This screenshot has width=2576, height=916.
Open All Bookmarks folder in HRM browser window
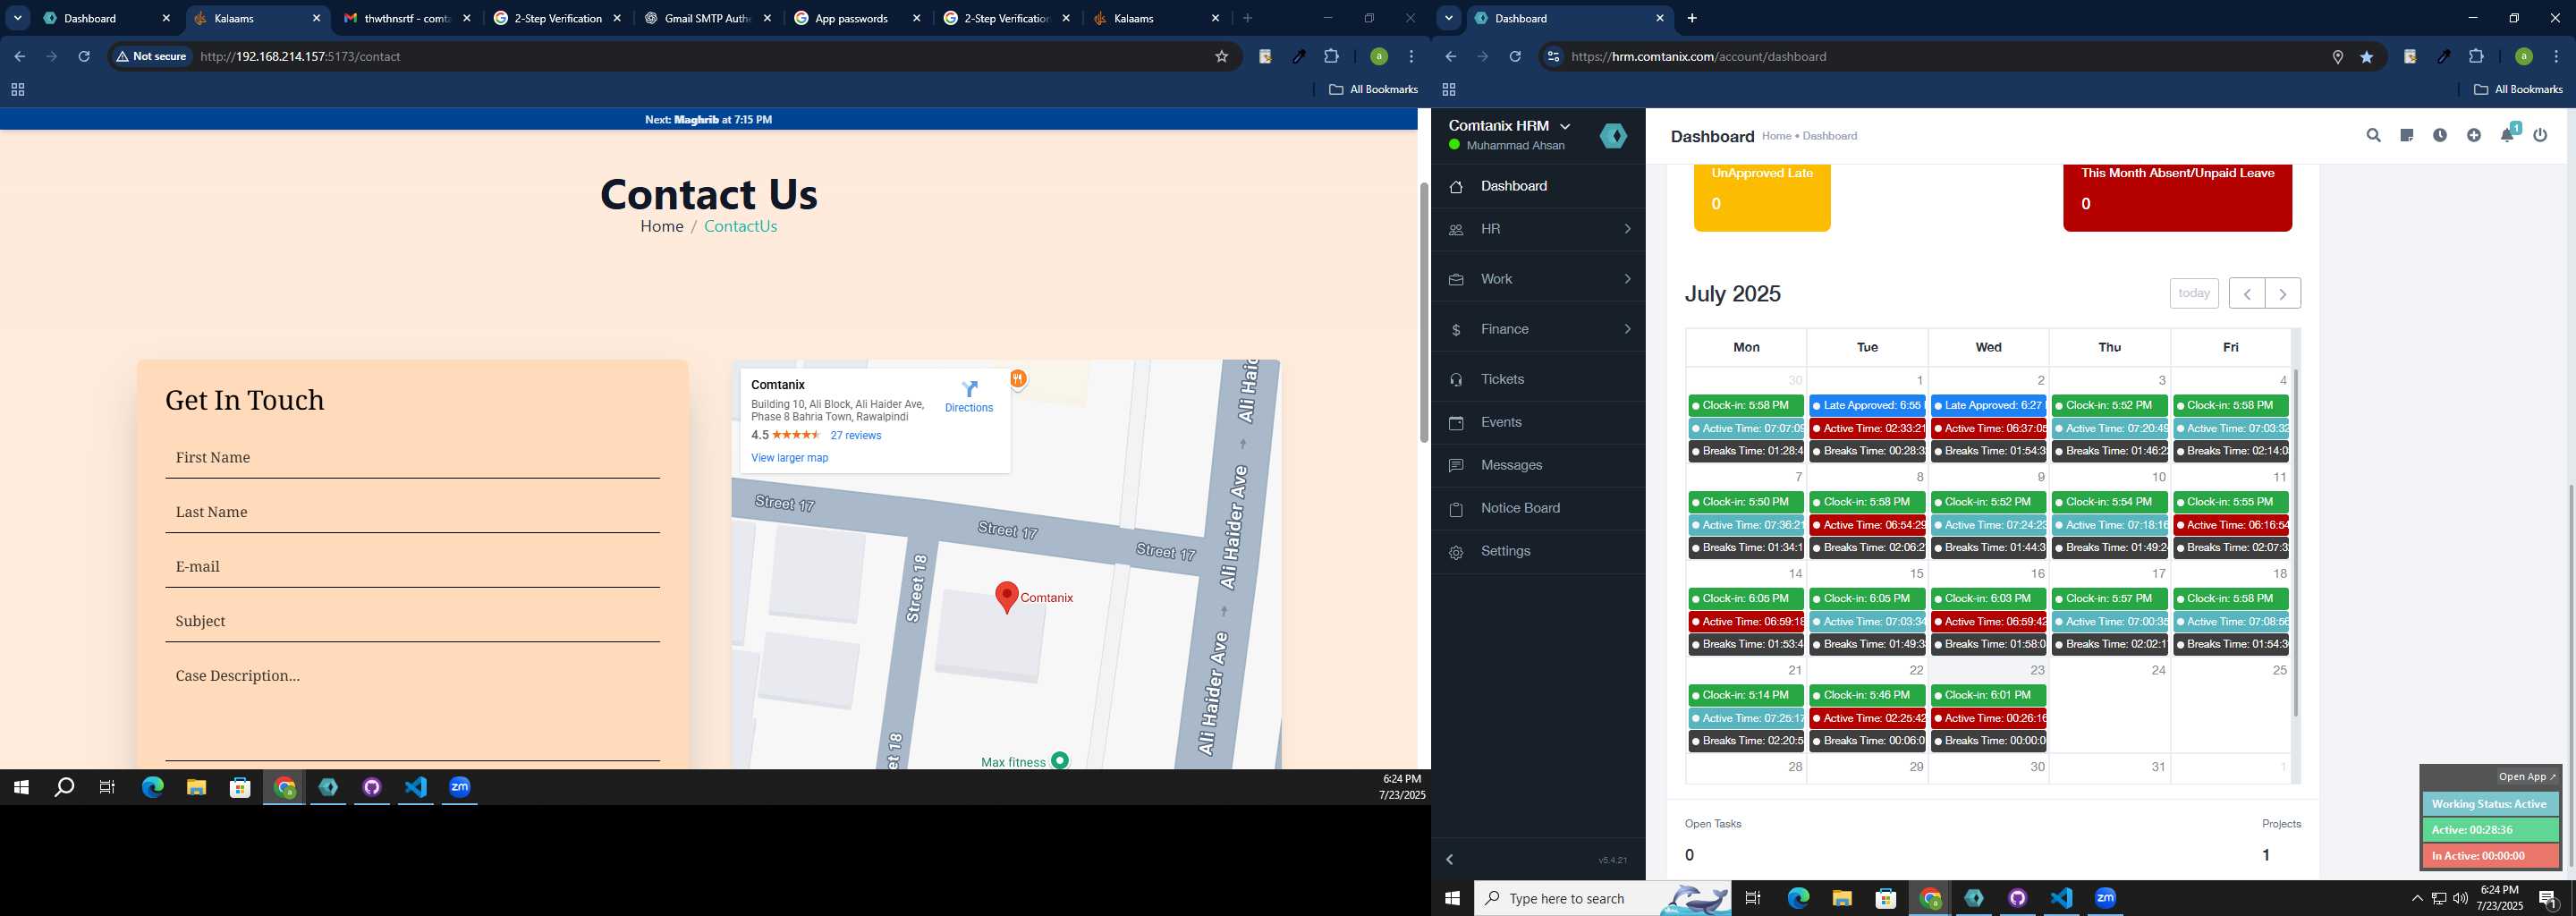pos(2518,90)
